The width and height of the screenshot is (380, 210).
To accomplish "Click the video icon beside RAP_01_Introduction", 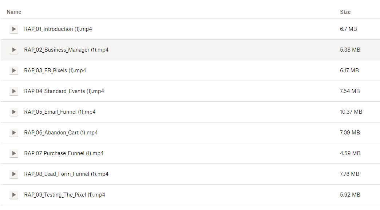I will pyautogui.click(x=14, y=29).
